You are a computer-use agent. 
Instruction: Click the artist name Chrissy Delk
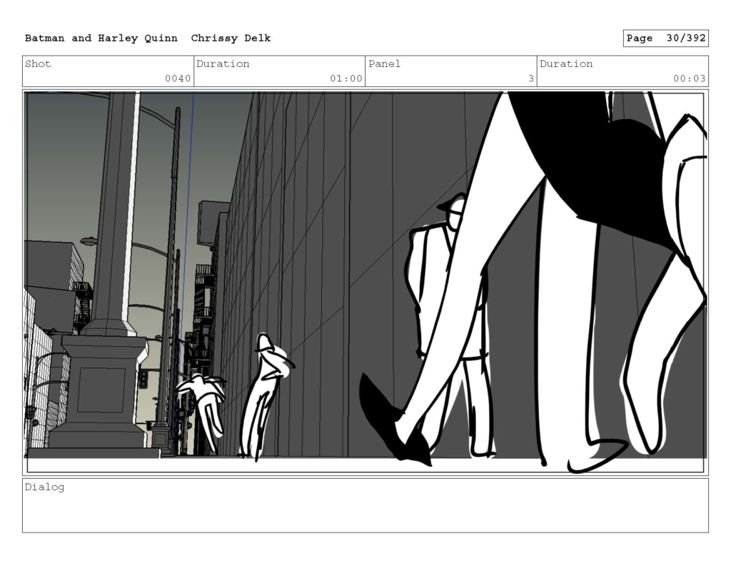pyautogui.click(x=231, y=39)
